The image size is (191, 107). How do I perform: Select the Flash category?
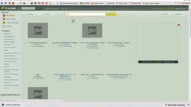coord(6,50)
